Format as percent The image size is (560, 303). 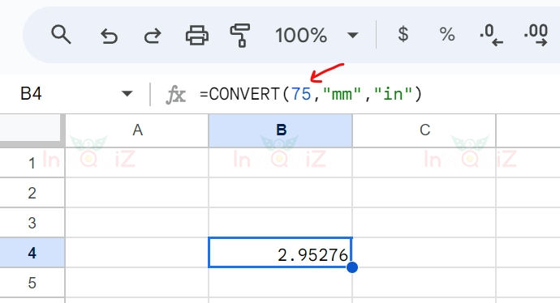447,35
